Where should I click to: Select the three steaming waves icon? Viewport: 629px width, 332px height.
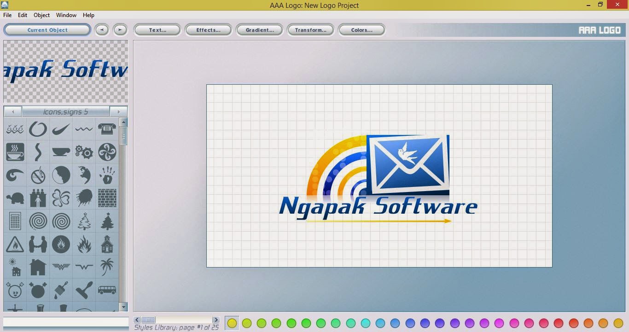[15, 129]
